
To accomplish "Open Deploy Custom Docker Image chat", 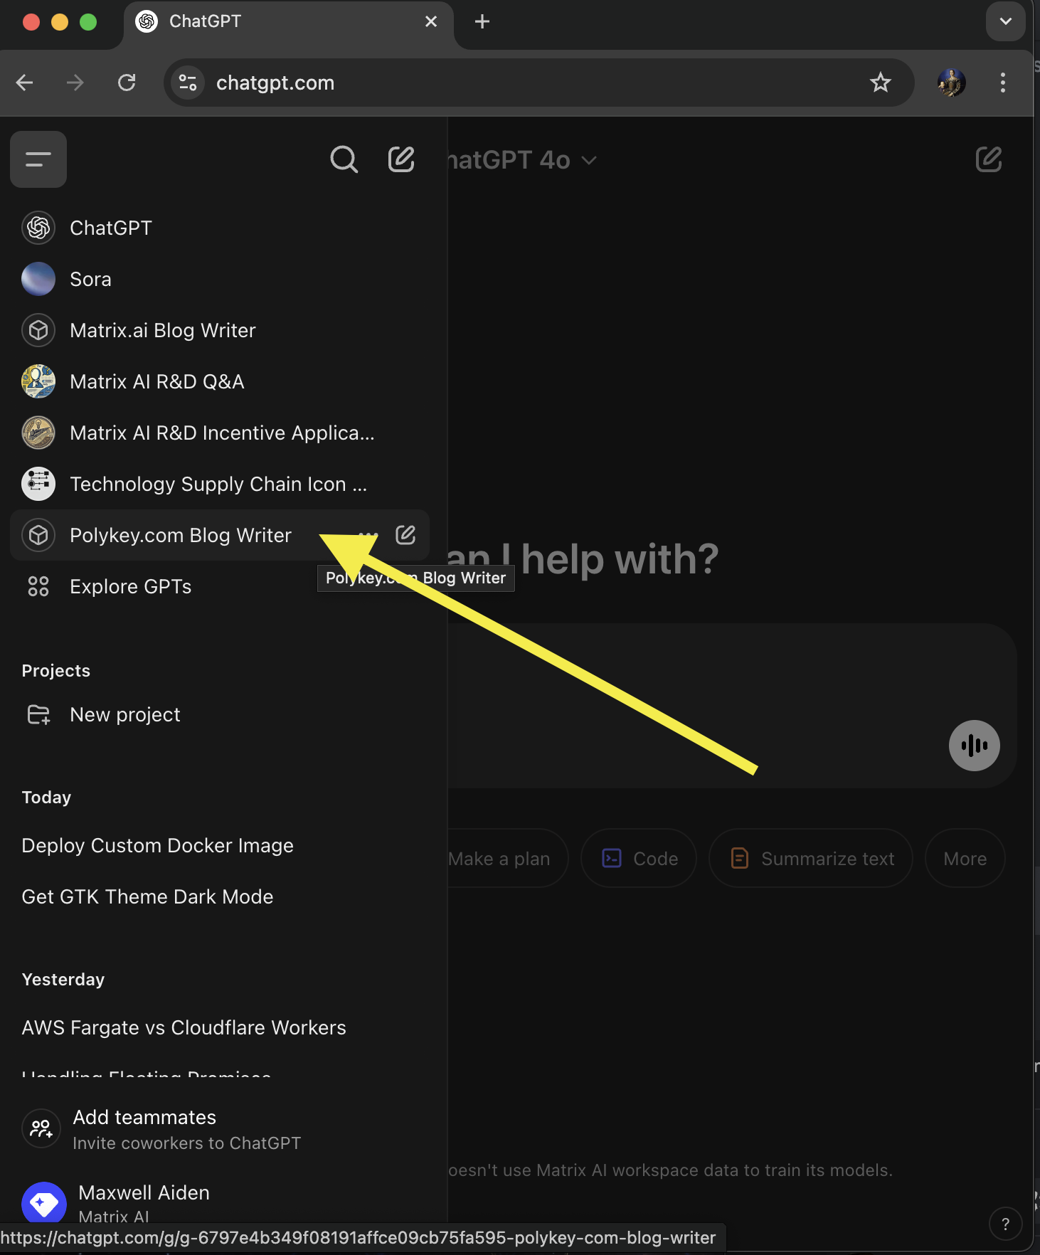I will (x=219, y=845).
